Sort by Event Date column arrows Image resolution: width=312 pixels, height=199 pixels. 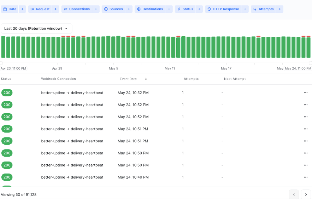click(x=146, y=79)
